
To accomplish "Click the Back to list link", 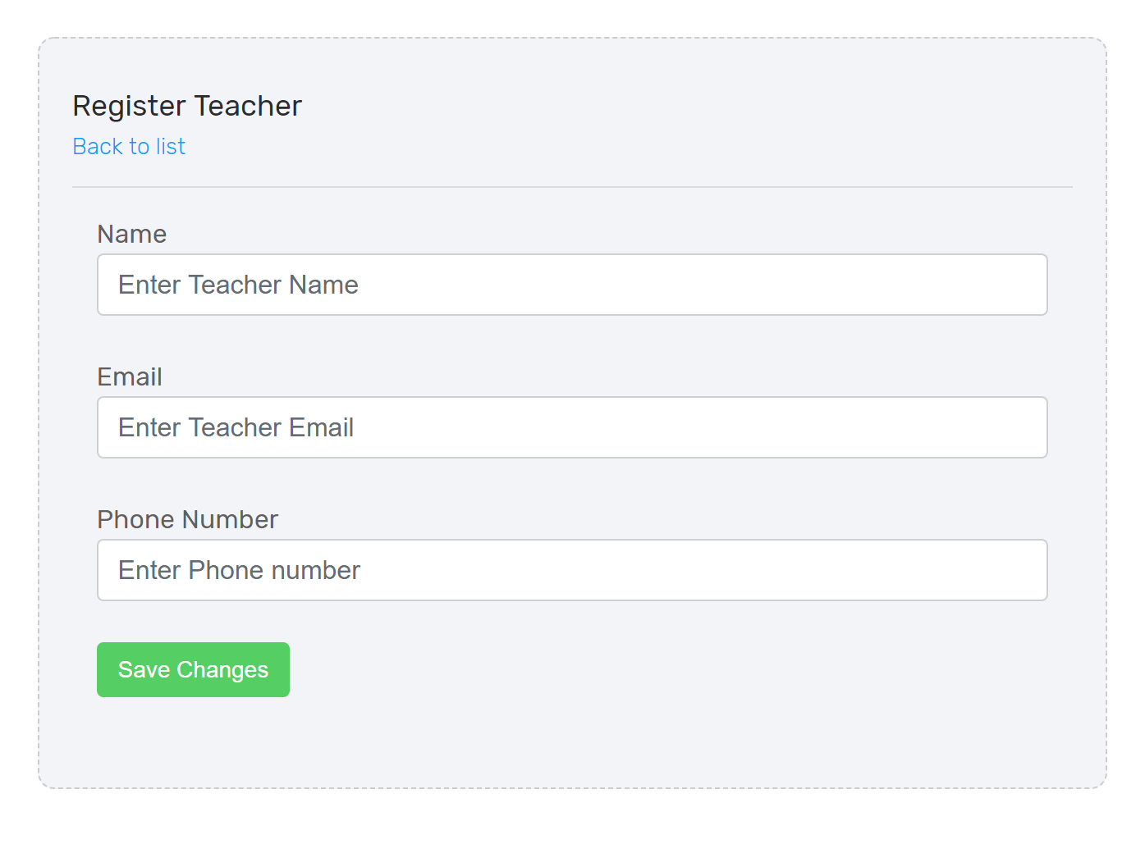I will tap(129, 146).
